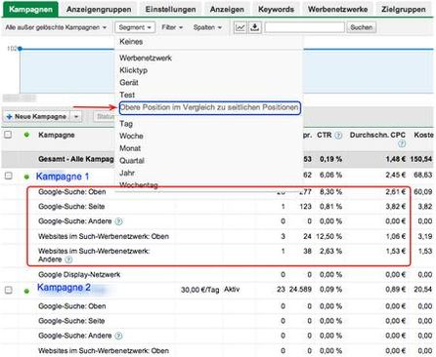
Task: Tick the checkbox for Kampagne 1
Action: [9, 176]
